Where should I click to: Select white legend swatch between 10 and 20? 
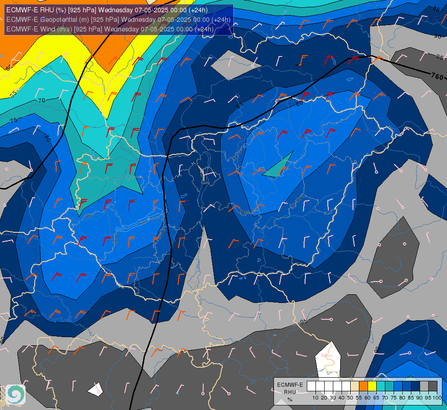[x=320, y=386]
